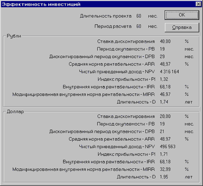
Task: Select the ruble NPV value 4 316 164
Action: (x=169, y=72)
